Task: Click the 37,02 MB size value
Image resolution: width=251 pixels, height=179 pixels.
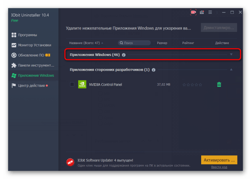Action: coord(164,84)
